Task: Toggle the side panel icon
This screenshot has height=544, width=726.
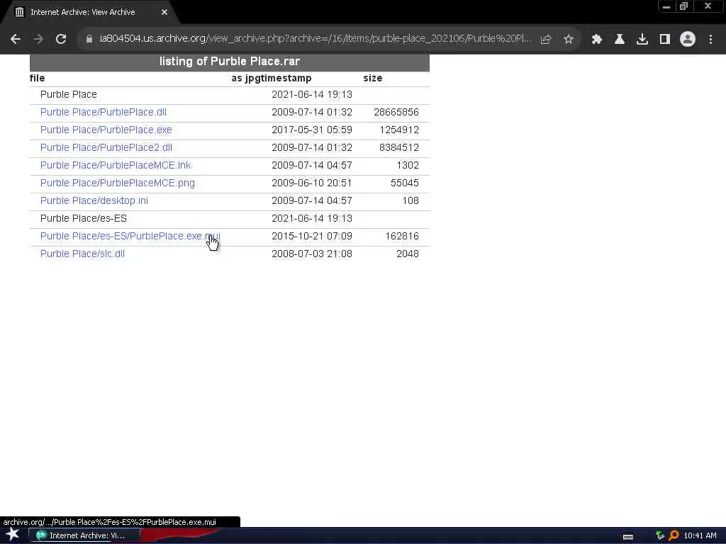Action: point(665,40)
